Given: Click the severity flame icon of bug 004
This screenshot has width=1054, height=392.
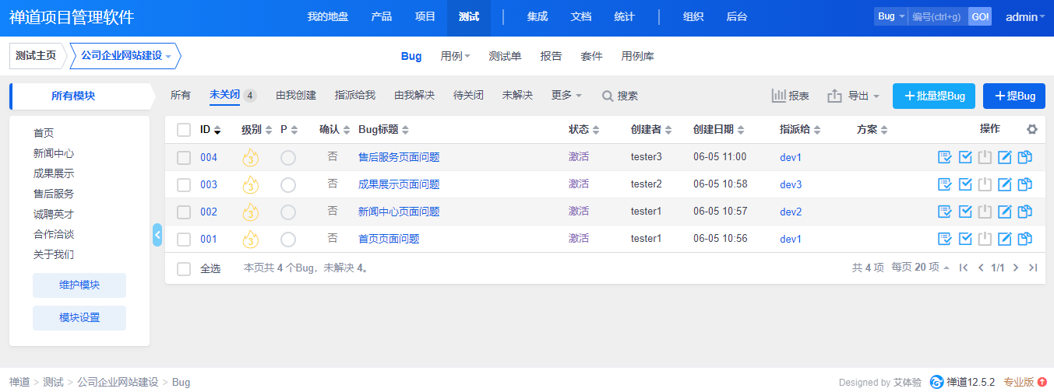Looking at the screenshot, I should pos(250,157).
